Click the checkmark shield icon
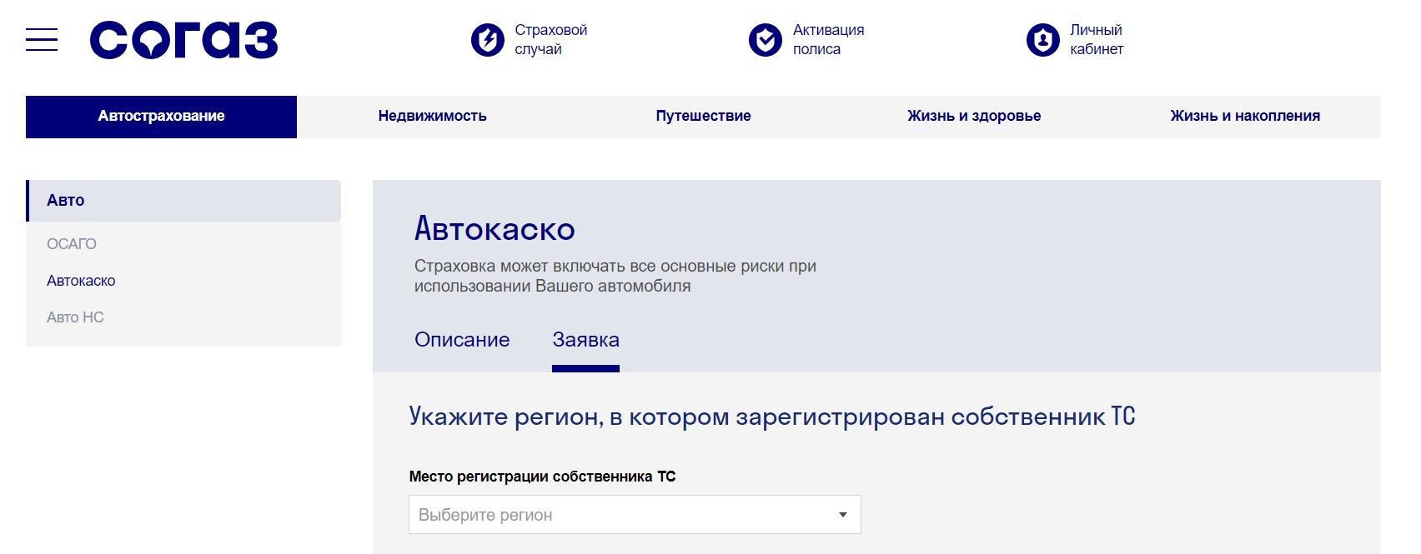 (x=765, y=39)
